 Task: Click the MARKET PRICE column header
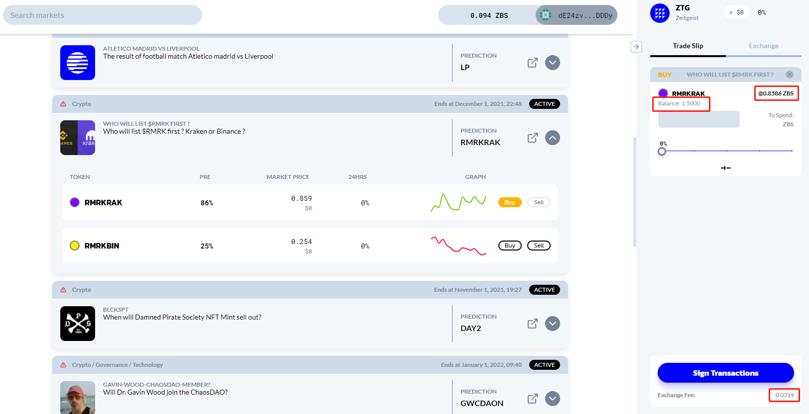(288, 177)
